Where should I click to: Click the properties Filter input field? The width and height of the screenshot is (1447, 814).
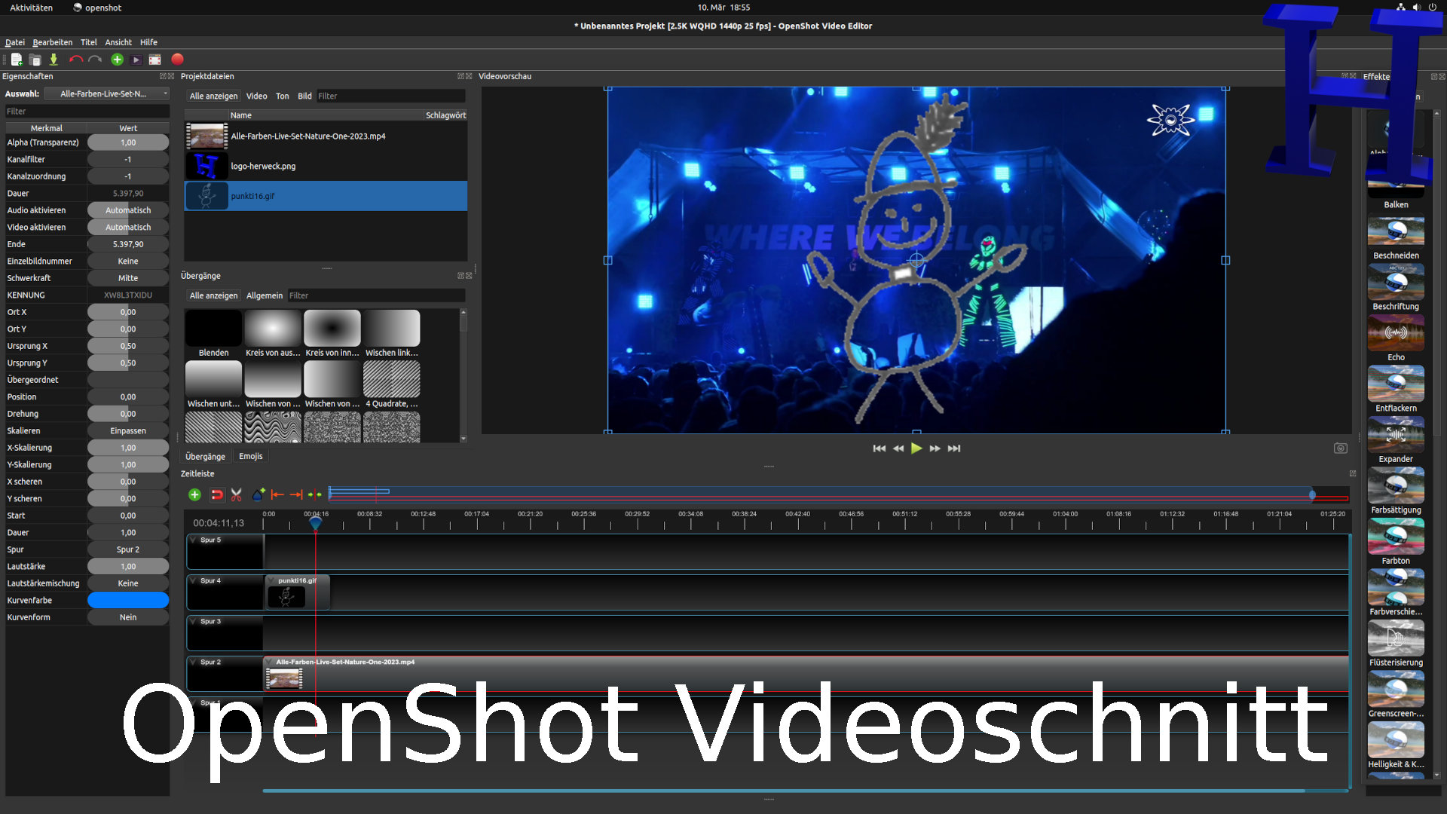87,111
